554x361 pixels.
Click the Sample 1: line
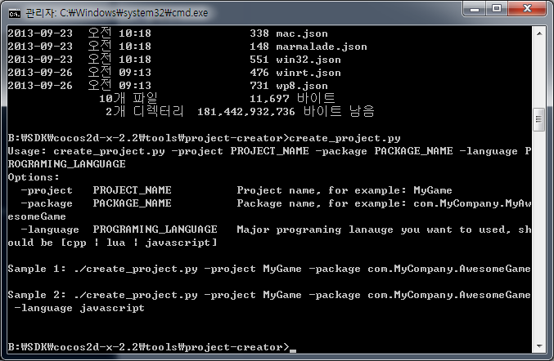pyautogui.click(x=269, y=269)
